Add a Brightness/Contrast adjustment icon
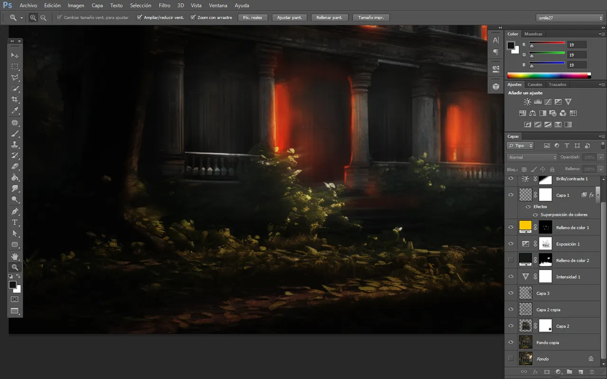The height and width of the screenshot is (379, 607). [527, 101]
